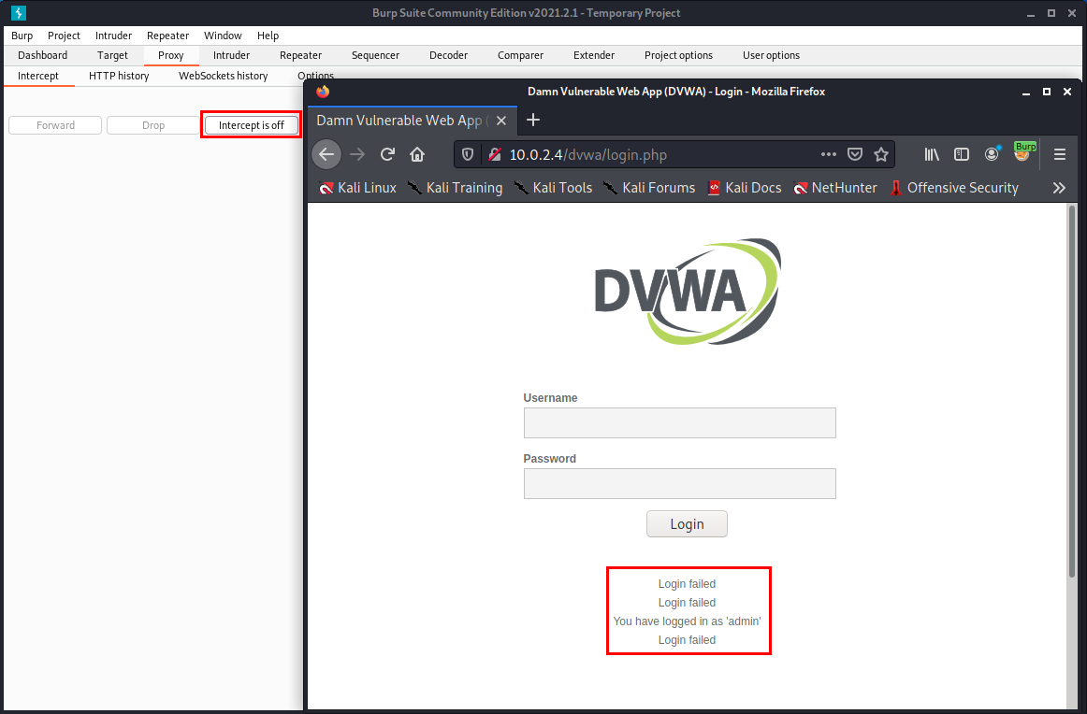This screenshot has height=714, width=1087.
Task: Open the page actions three-dot menu
Action: point(829,154)
